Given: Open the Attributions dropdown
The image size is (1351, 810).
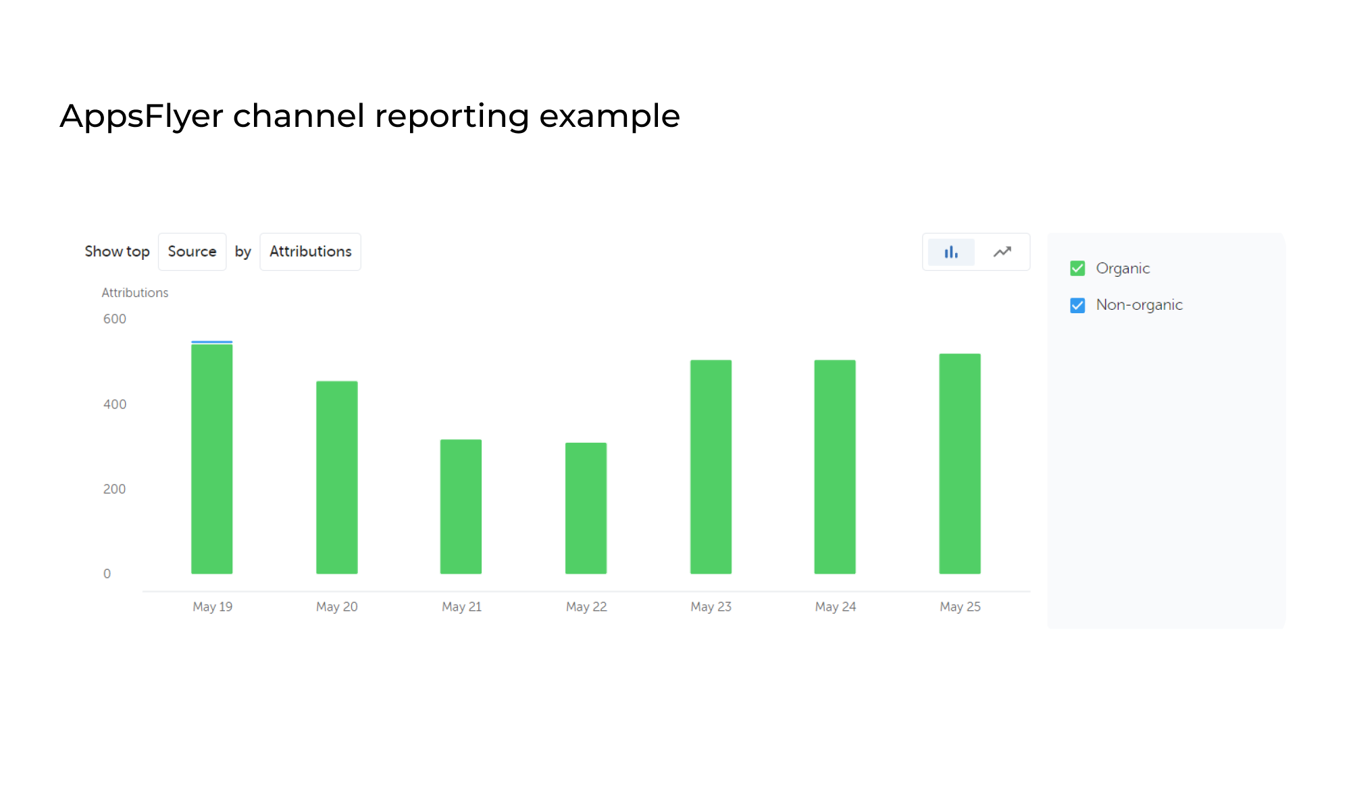Looking at the screenshot, I should (x=310, y=252).
